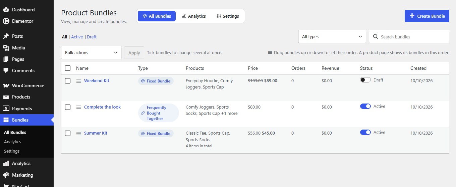Click the drag hint lines icon above table
The width and height of the screenshot is (456, 187).
click(270, 52)
